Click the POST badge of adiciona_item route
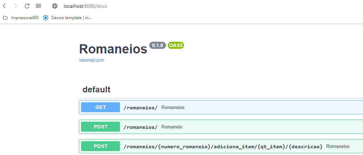The width and height of the screenshot is (363, 155). [x=100, y=146]
